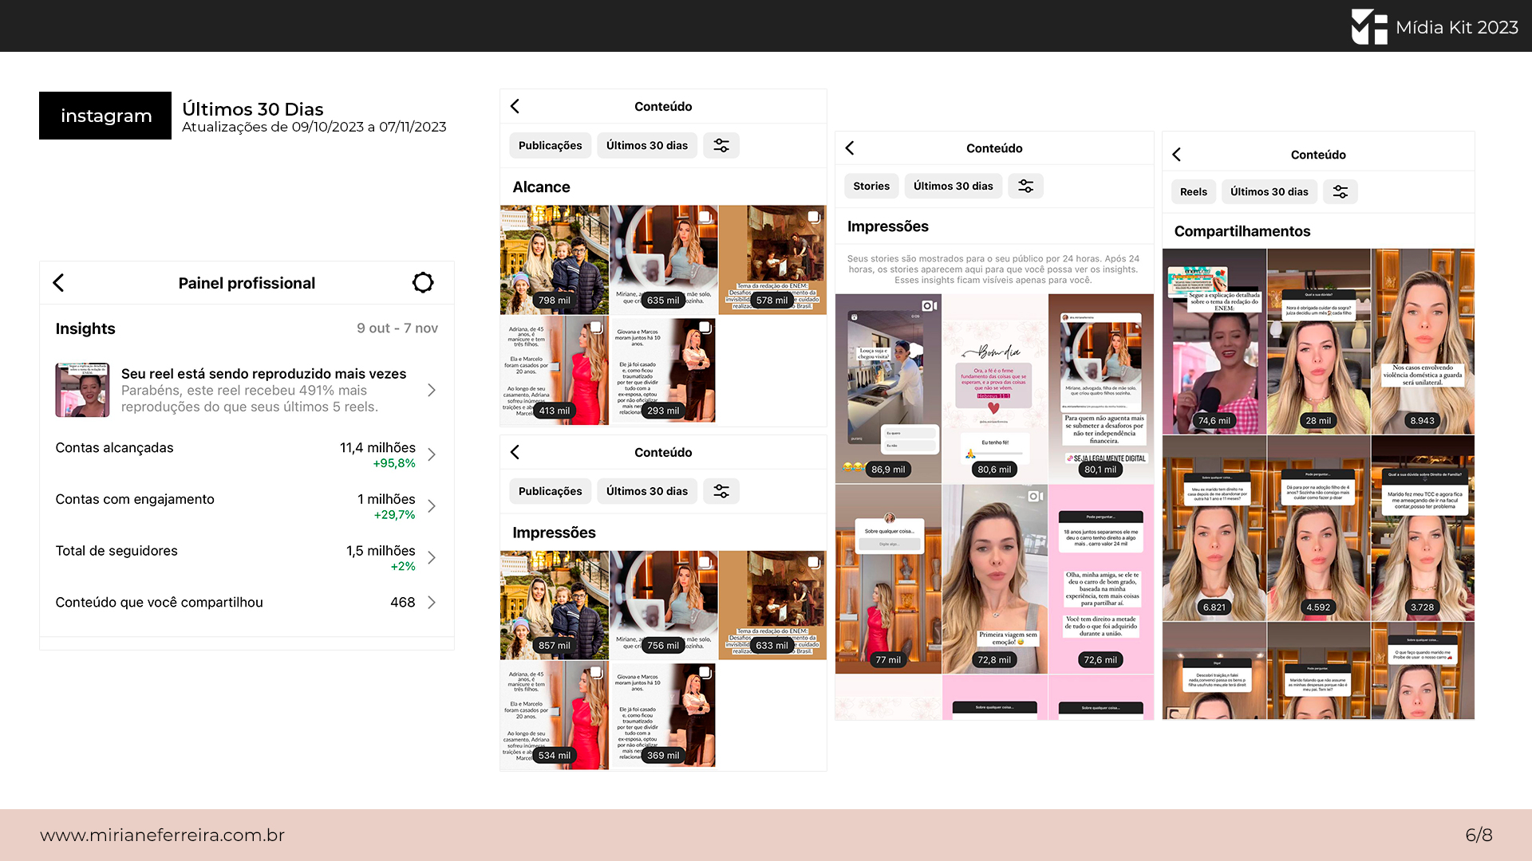Viewport: 1532px width, 861px height.
Task: Click the 1,5 milhões followers value
Action: (x=381, y=551)
